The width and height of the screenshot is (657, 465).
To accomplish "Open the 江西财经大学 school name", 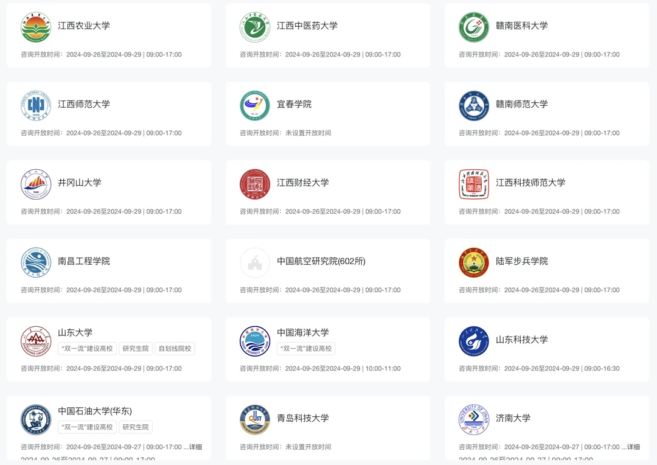I will point(303,183).
